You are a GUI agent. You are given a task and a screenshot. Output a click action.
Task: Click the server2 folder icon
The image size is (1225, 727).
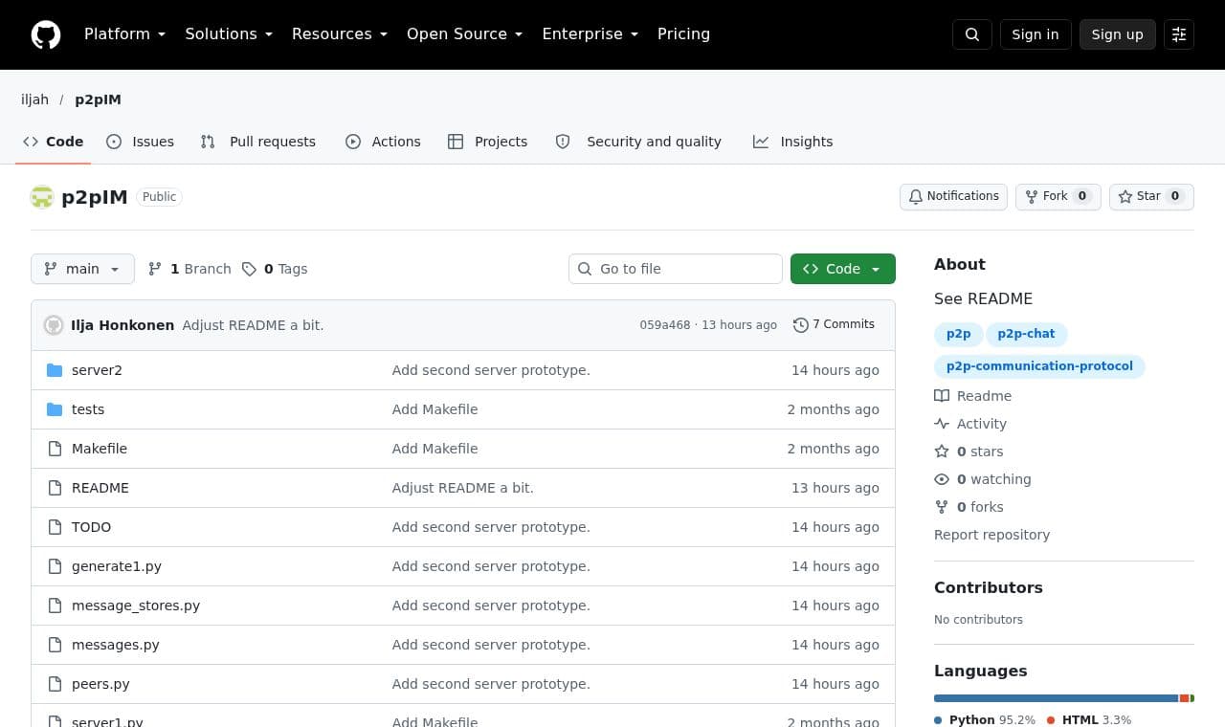pyautogui.click(x=55, y=370)
